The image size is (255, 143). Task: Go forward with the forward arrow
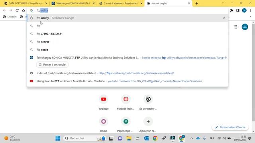tap(11, 10)
